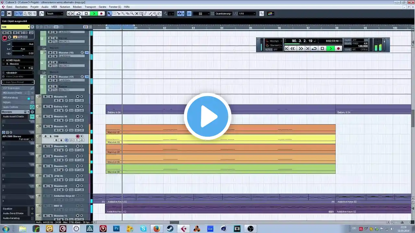The width and height of the screenshot is (415, 233).
Task: Open the MIDI menu
Action: [x=54, y=7]
